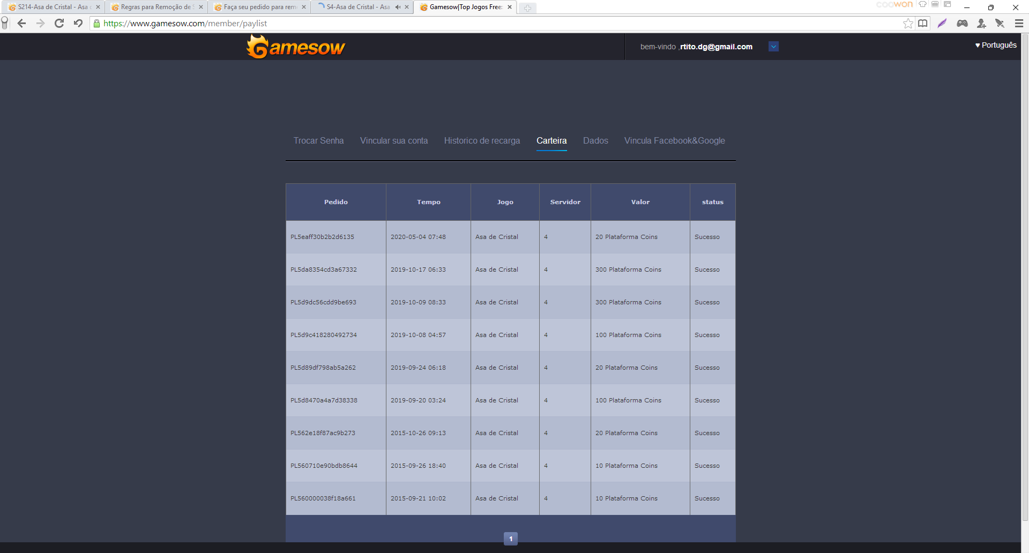Select order PL5d8470a4a7d38338
The image size is (1029, 553).
coord(324,400)
